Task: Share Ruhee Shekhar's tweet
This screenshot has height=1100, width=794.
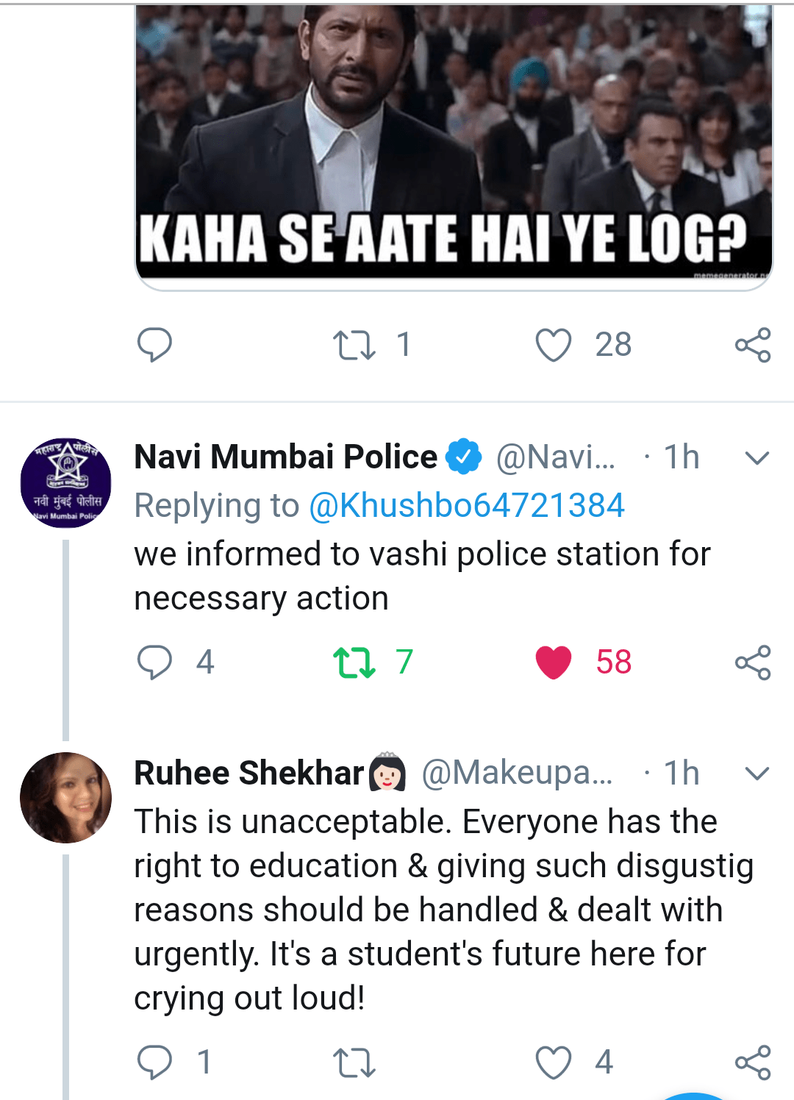Action: point(753,1062)
